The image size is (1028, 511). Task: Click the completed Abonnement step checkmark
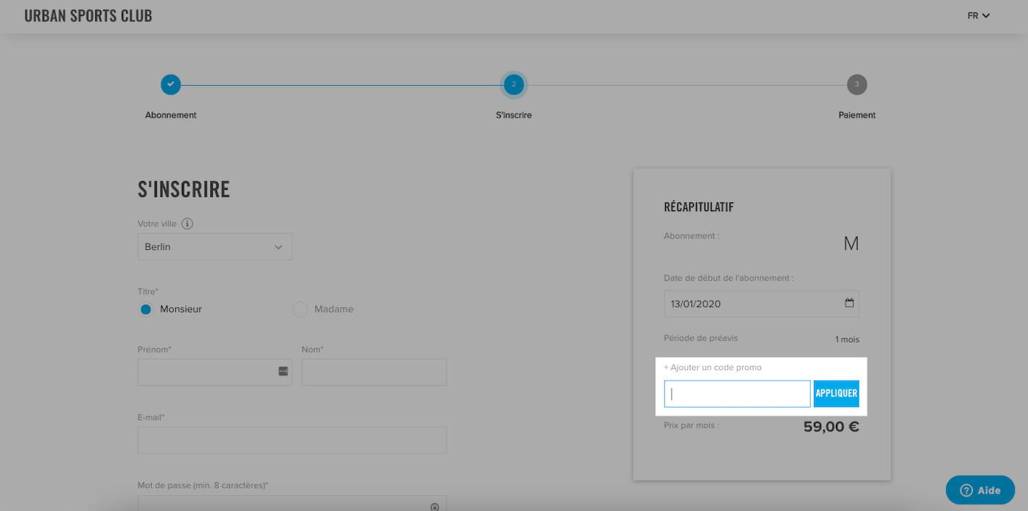[x=171, y=84]
